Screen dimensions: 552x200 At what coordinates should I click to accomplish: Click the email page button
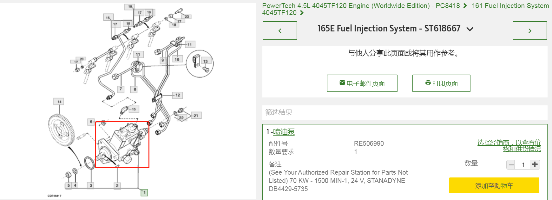point(362,83)
